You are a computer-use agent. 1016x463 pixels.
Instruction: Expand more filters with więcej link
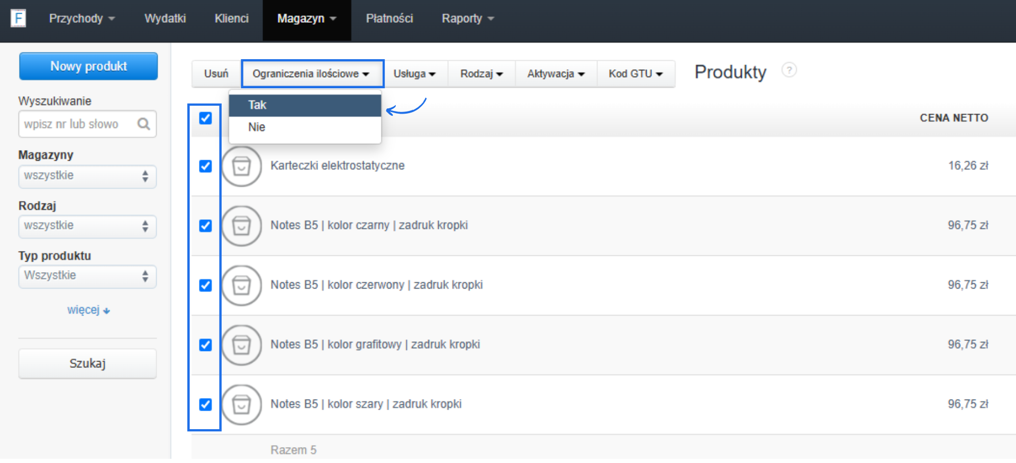coord(88,310)
